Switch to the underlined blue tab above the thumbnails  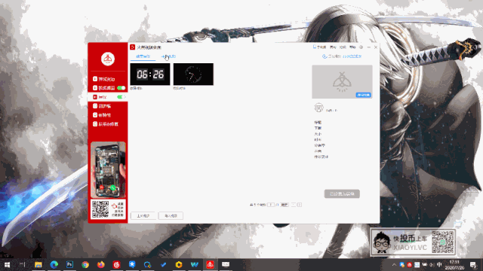tap(143, 56)
